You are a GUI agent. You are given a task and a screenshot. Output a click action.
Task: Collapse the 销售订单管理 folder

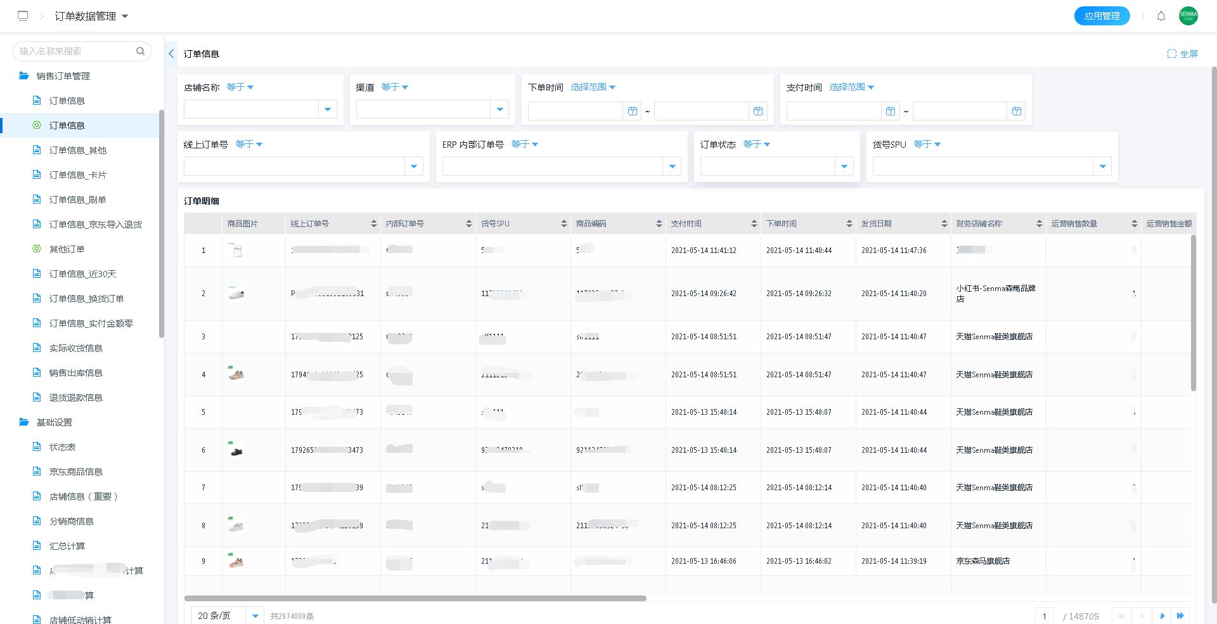point(24,76)
